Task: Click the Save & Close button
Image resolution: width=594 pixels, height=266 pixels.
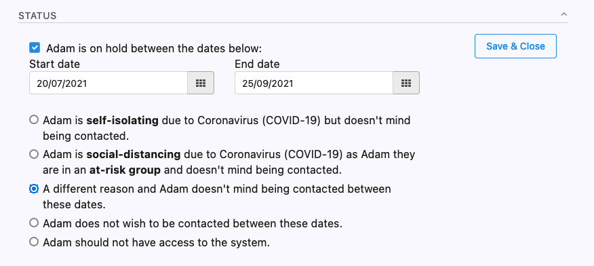Action: click(515, 46)
